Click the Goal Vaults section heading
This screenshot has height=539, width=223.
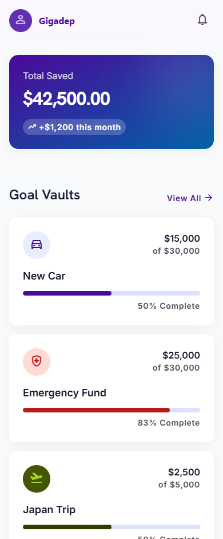(x=45, y=195)
